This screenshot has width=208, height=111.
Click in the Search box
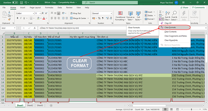tap(110, 2)
